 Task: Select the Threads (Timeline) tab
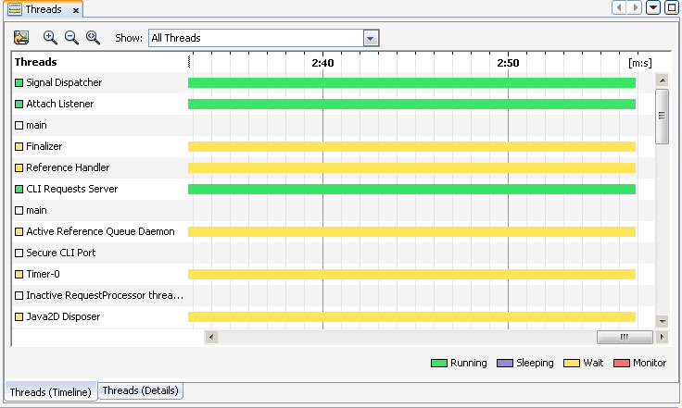pyautogui.click(x=50, y=392)
